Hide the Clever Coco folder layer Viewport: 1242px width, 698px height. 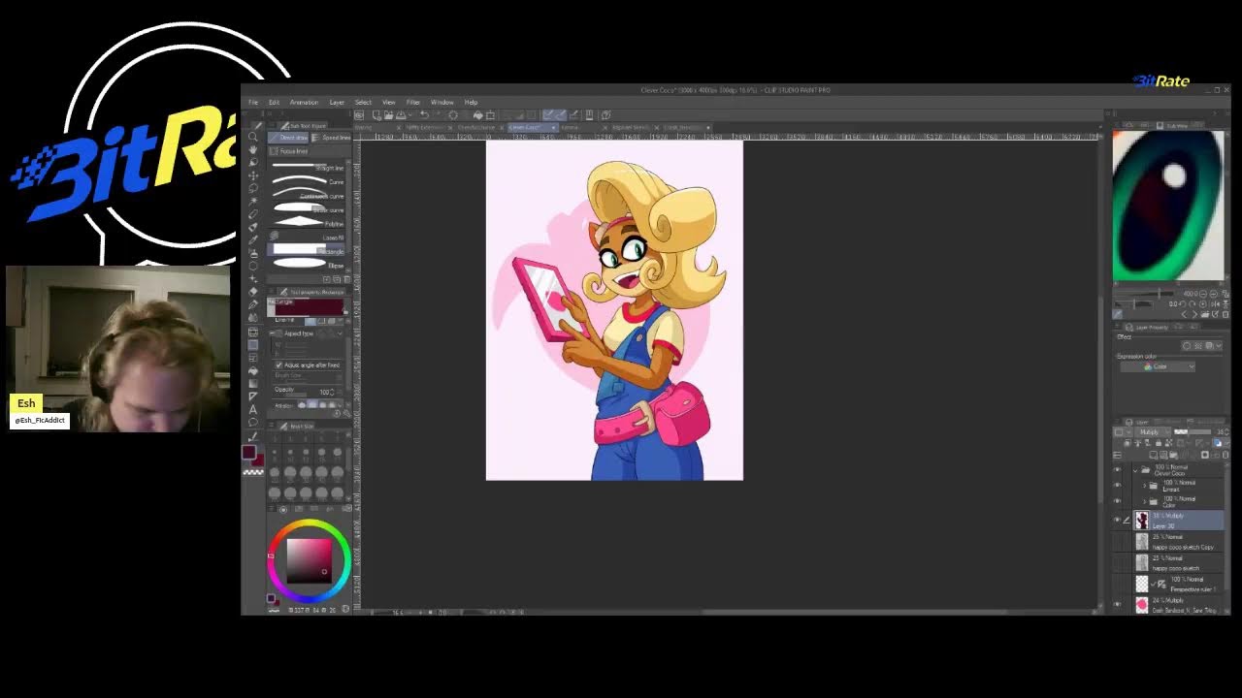pos(1117,470)
